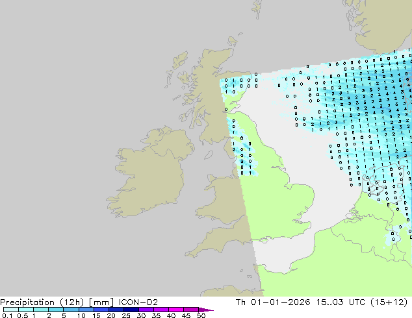Click the "Th 01-01-2026" date text

click(273, 302)
